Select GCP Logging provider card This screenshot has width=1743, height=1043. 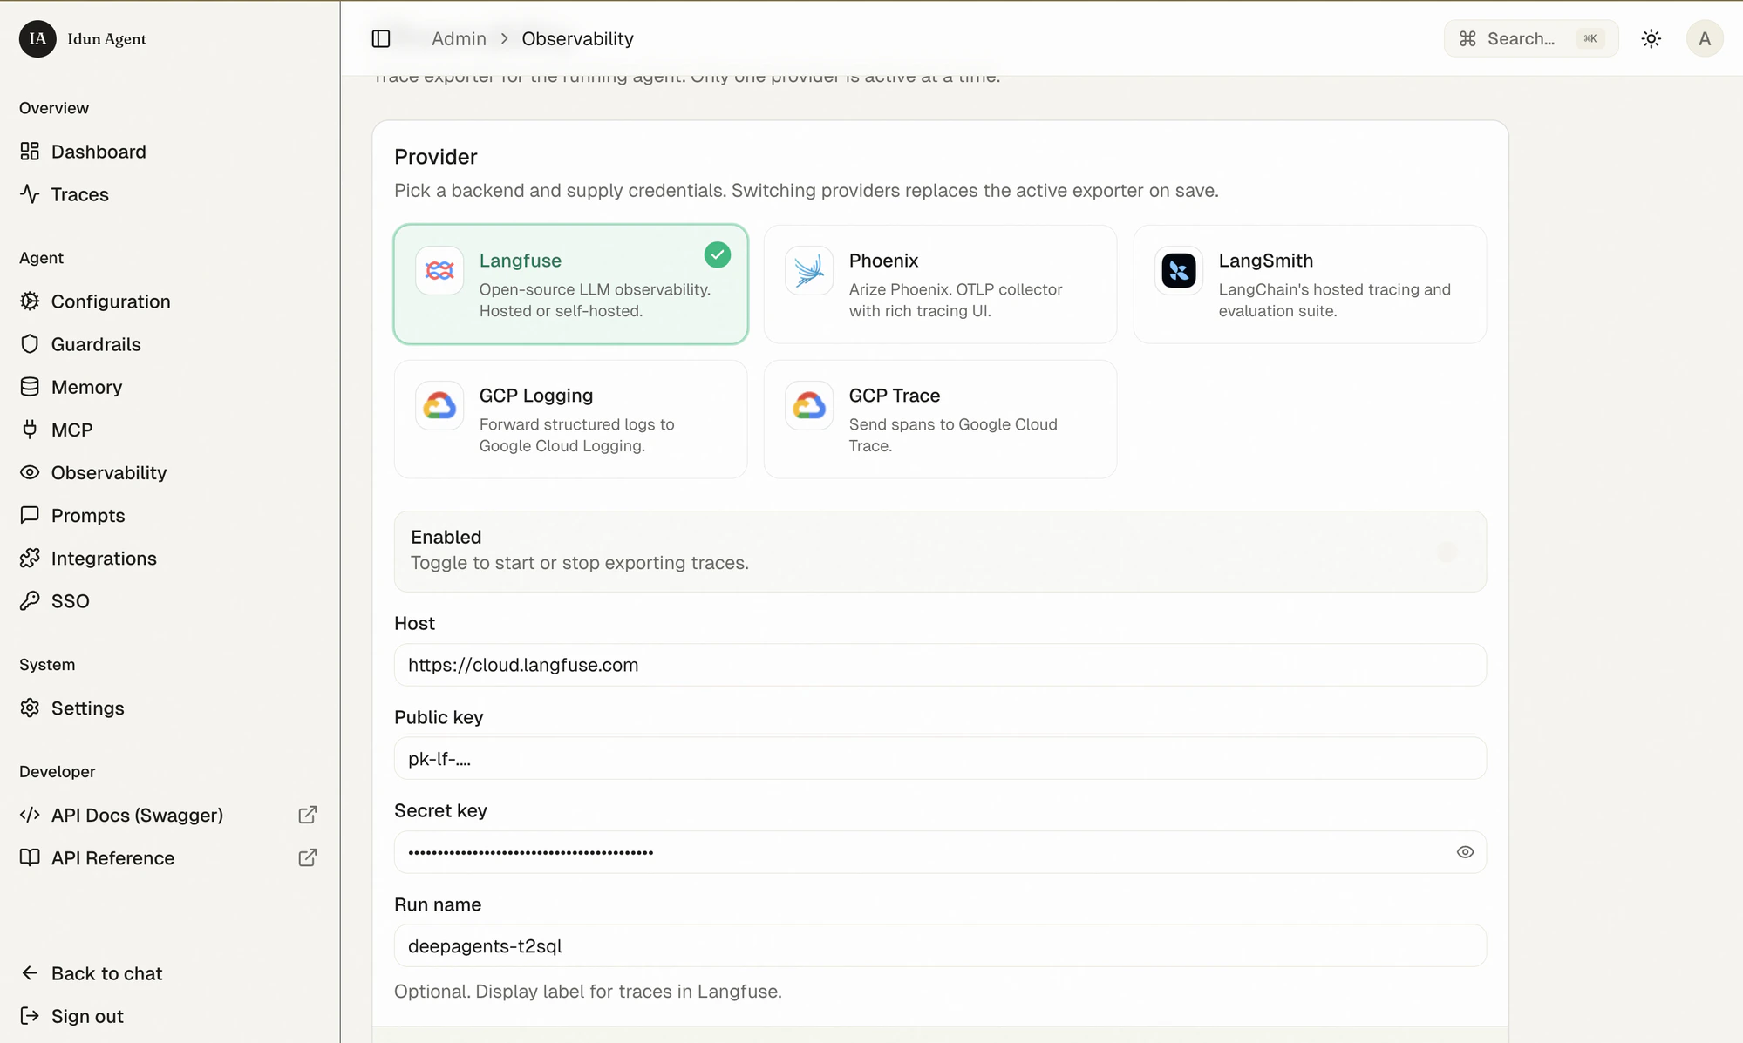570,419
